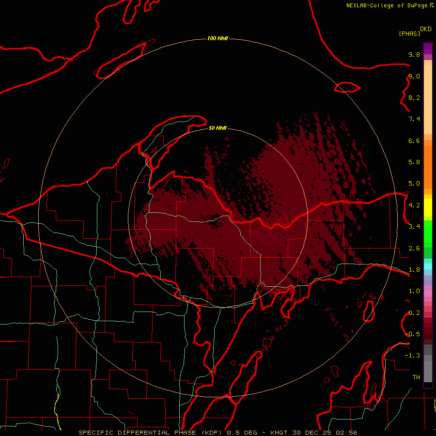The height and width of the screenshot is (436, 436).
Task: Click the 3.4 value on the color scale
Action: tap(414, 227)
